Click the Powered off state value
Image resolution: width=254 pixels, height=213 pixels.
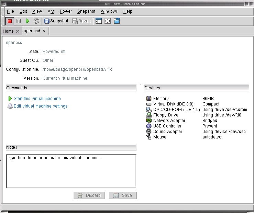pos(54,52)
